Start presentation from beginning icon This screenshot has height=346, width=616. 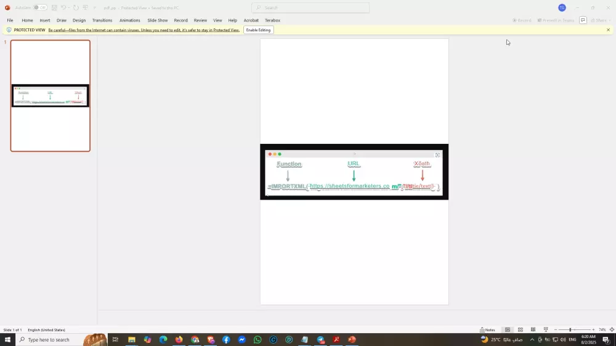pos(85,7)
